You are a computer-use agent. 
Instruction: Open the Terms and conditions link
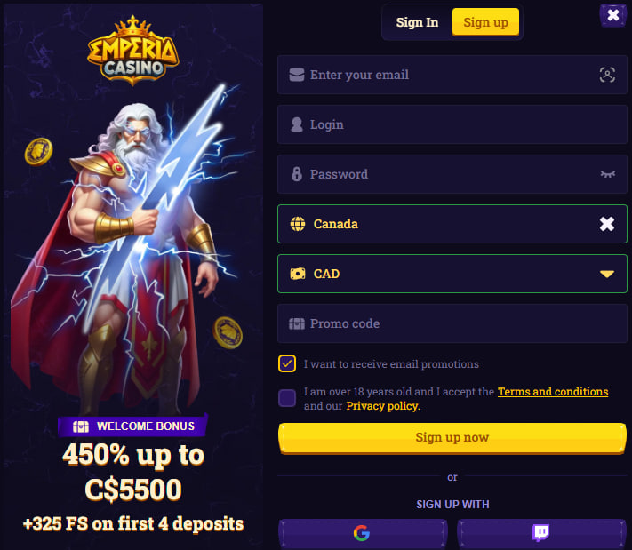(x=553, y=392)
